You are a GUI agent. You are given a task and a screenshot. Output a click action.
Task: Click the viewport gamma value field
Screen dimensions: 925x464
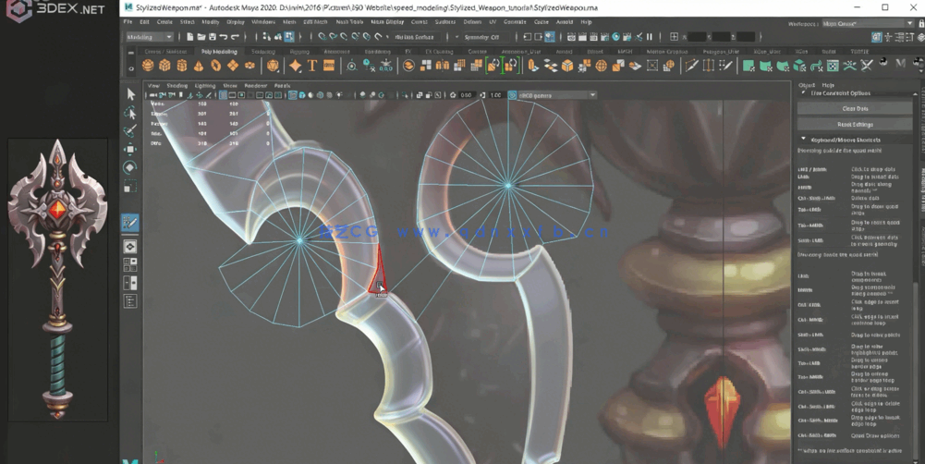coord(495,95)
